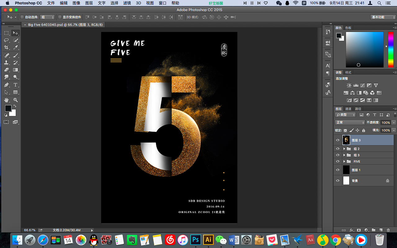
Task: Click the rainbow hue slider strip
Action: click(x=390, y=50)
